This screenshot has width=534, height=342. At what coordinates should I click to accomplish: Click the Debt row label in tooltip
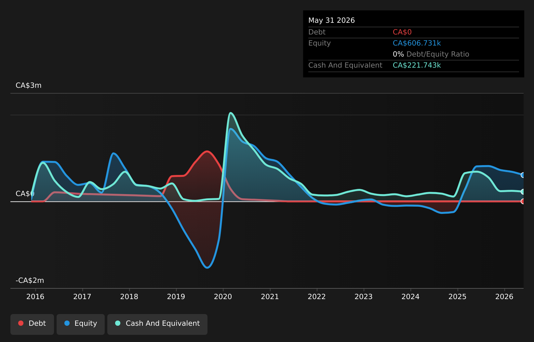coord(317,32)
